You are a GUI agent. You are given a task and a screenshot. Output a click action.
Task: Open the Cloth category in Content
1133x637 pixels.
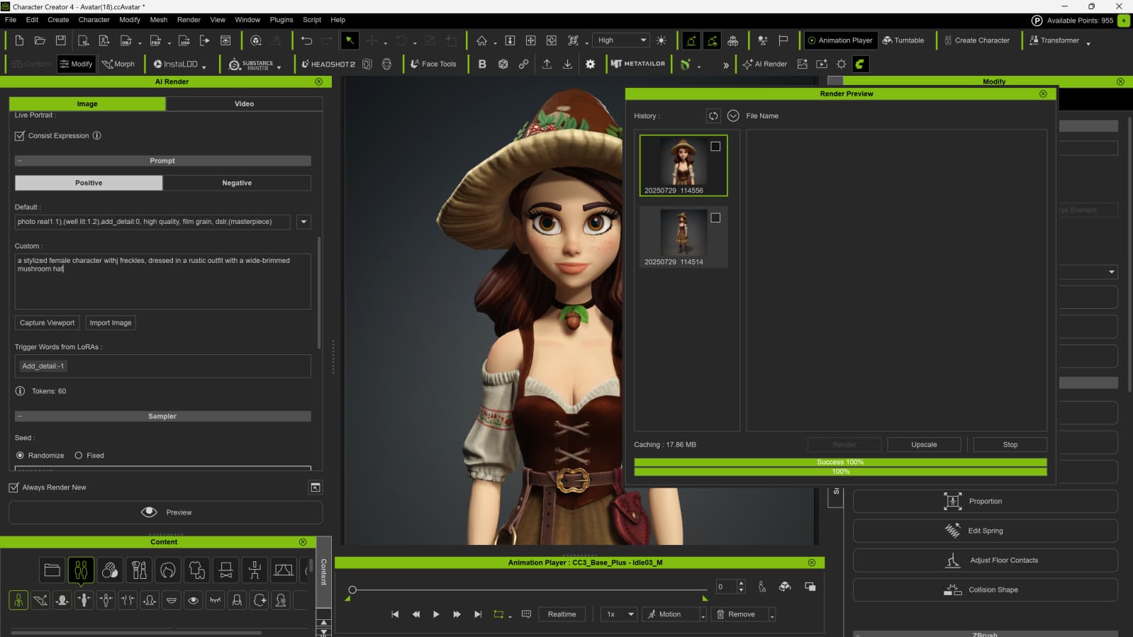click(197, 570)
